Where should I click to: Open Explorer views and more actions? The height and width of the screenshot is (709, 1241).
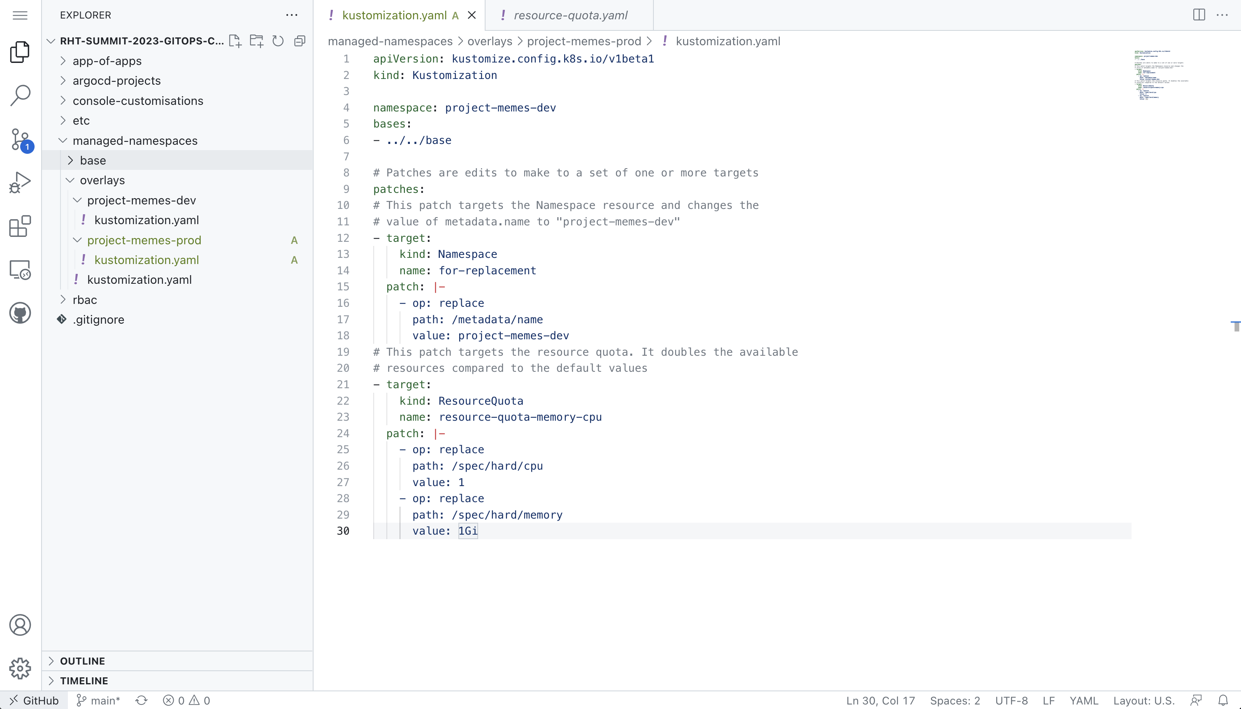tap(292, 15)
